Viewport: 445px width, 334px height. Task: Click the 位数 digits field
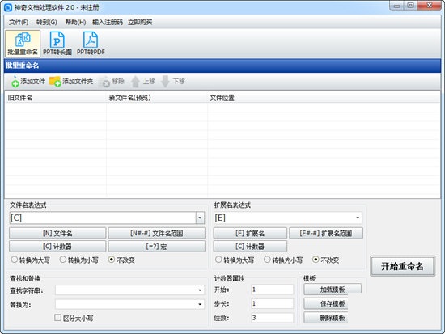(273, 318)
